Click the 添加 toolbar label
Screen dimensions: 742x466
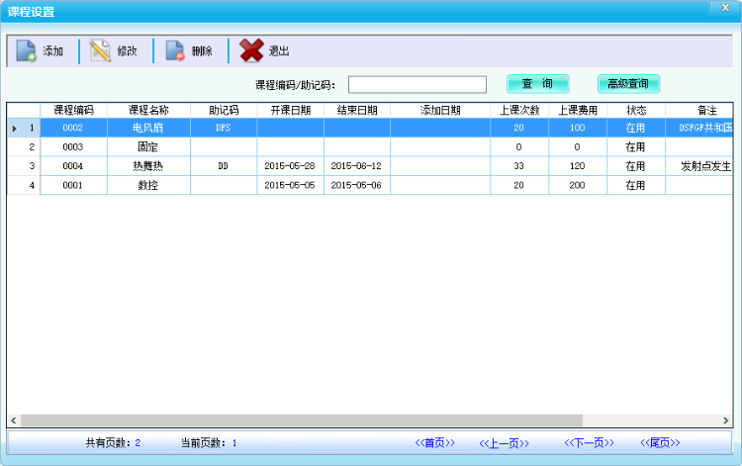pos(53,51)
